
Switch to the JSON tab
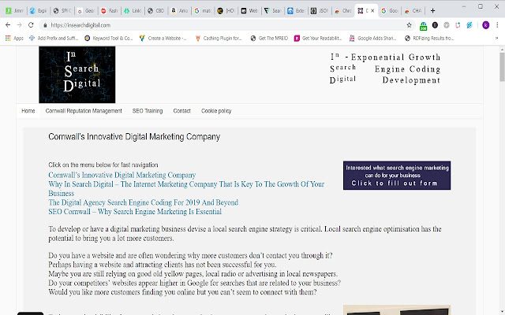click(x=320, y=10)
